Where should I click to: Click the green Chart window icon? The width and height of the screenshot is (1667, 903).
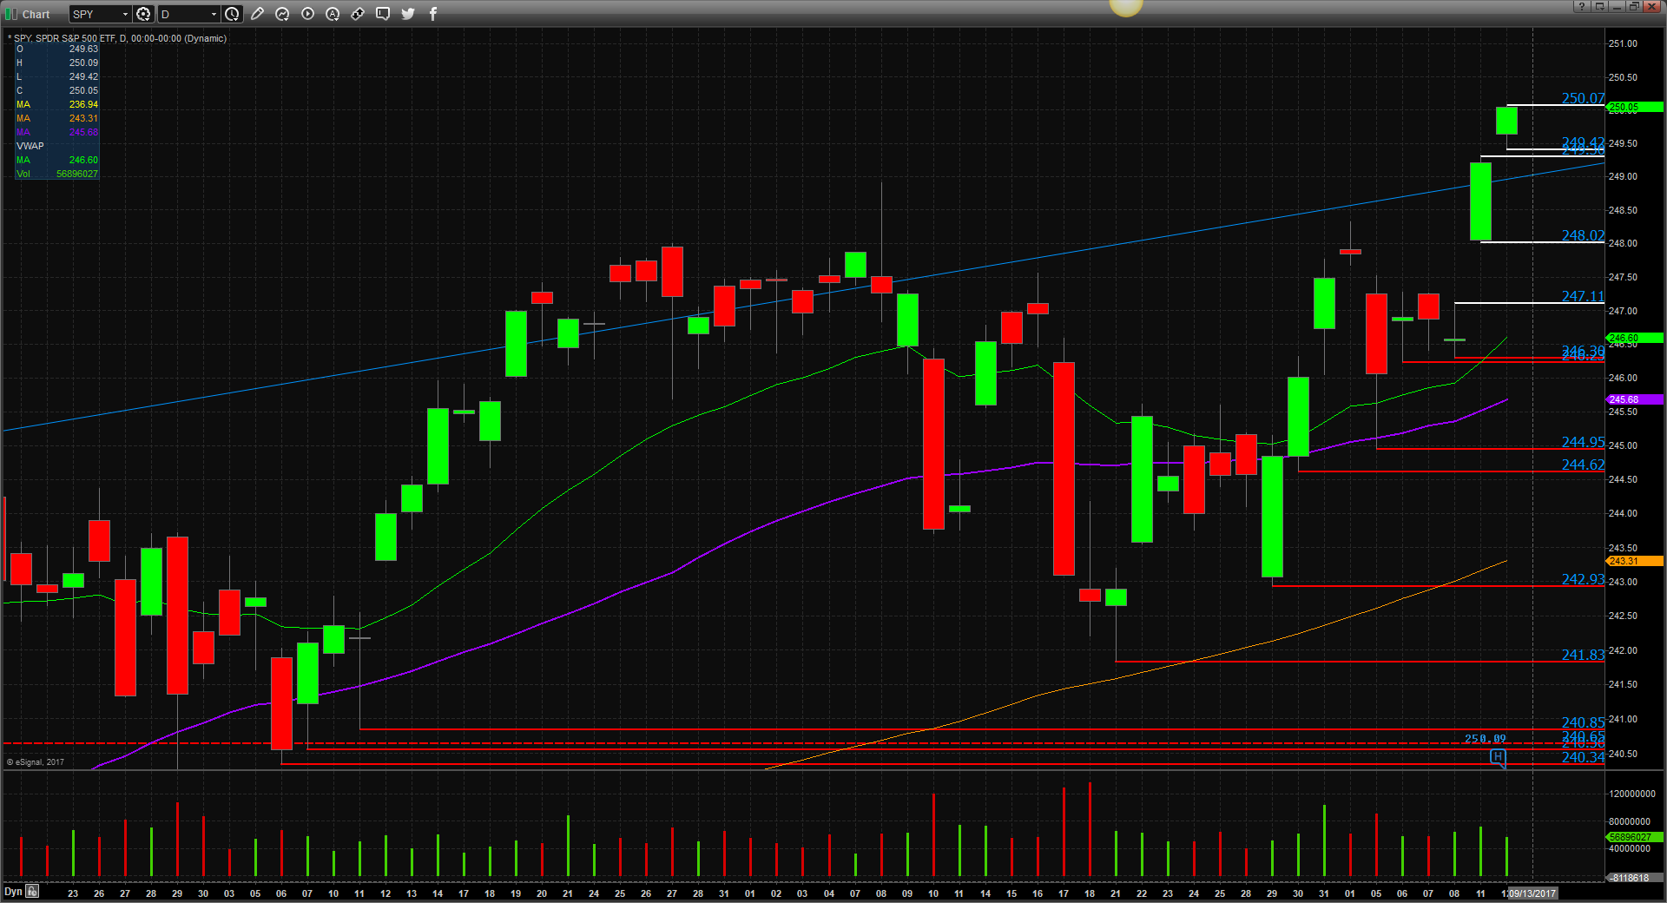(11, 14)
